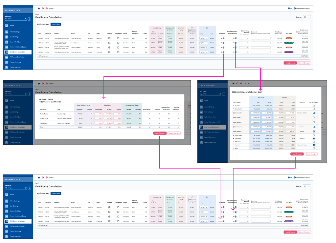
Task: Click Export Table in the top screen
Action: click(56, 24)
